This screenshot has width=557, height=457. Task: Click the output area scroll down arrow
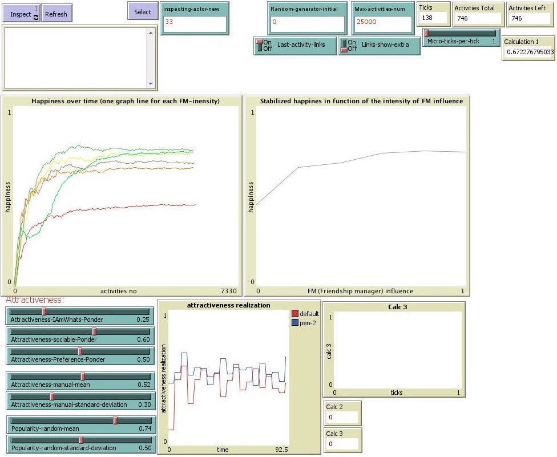151,83
